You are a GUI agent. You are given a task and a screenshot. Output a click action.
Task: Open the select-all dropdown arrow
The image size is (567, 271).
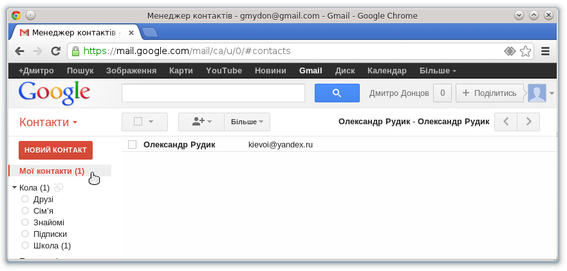(x=151, y=122)
